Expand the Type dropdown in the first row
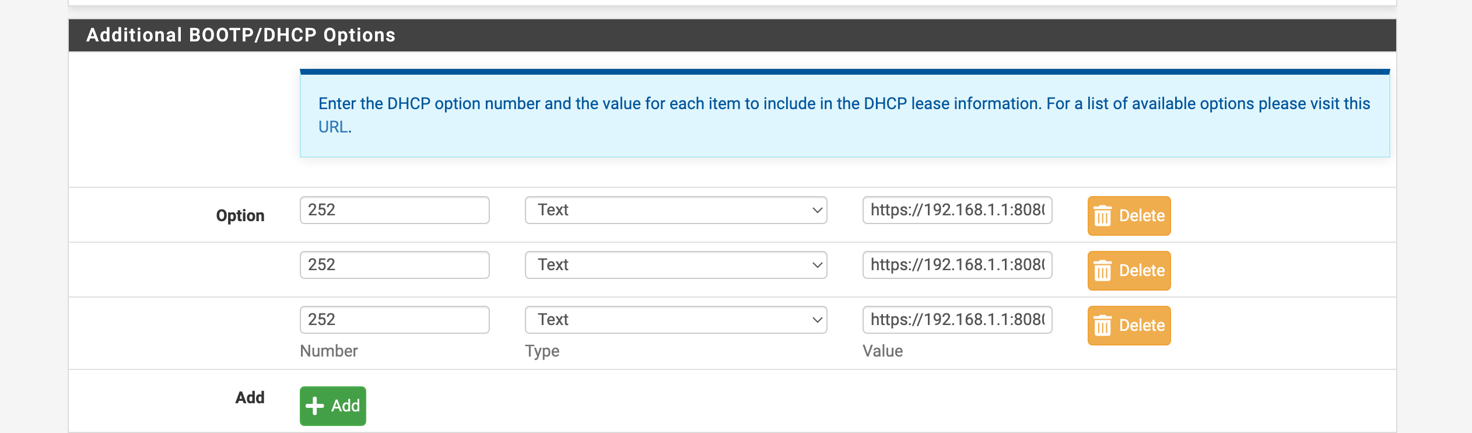Image resolution: width=1472 pixels, height=433 pixels. point(675,210)
